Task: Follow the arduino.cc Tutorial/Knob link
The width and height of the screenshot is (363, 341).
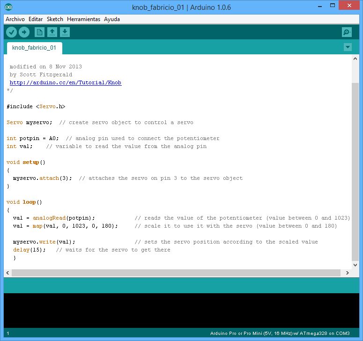Action: 66,82
